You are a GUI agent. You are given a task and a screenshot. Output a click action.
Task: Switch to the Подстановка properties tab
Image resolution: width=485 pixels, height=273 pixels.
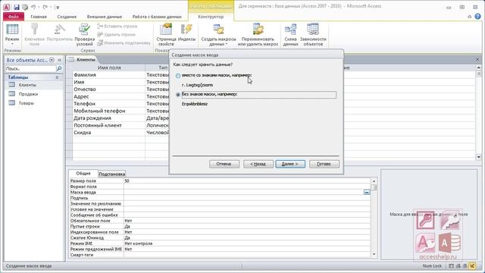point(111,174)
